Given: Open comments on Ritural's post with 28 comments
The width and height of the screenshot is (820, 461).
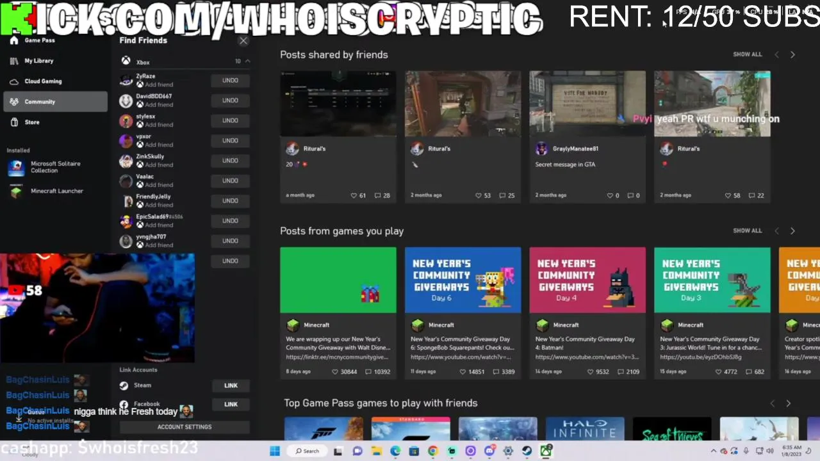Looking at the screenshot, I should point(382,195).
